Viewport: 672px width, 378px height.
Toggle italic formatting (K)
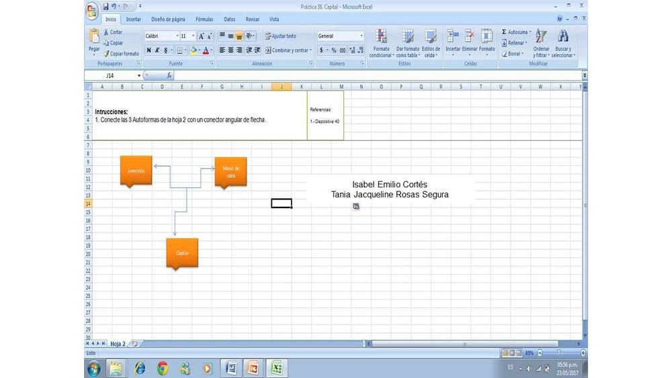[x=157, y=50]
